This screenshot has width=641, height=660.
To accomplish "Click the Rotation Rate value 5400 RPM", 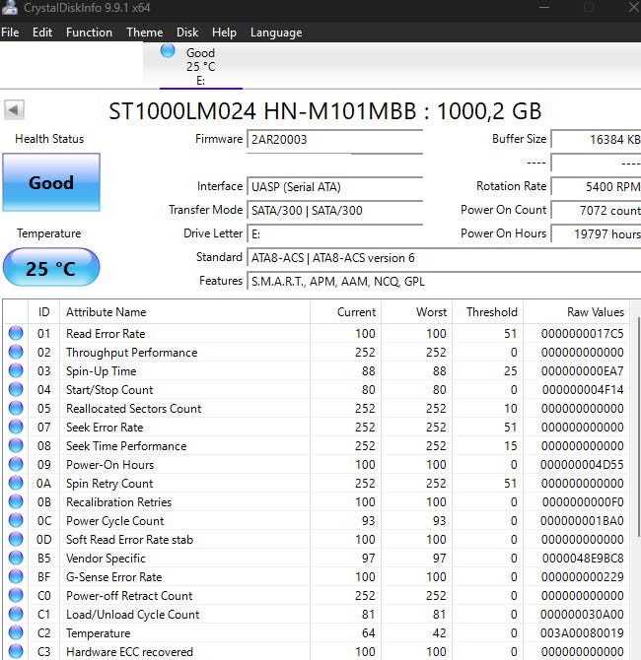I will pos(596,186).
